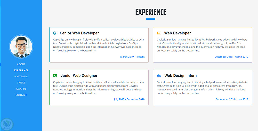
Task: Open the Contact section link
Action: pyautogui.click(x=21, y=95)
